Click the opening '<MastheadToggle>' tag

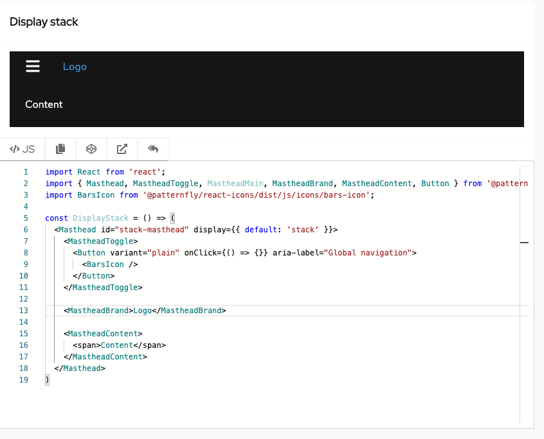point(100,241)
